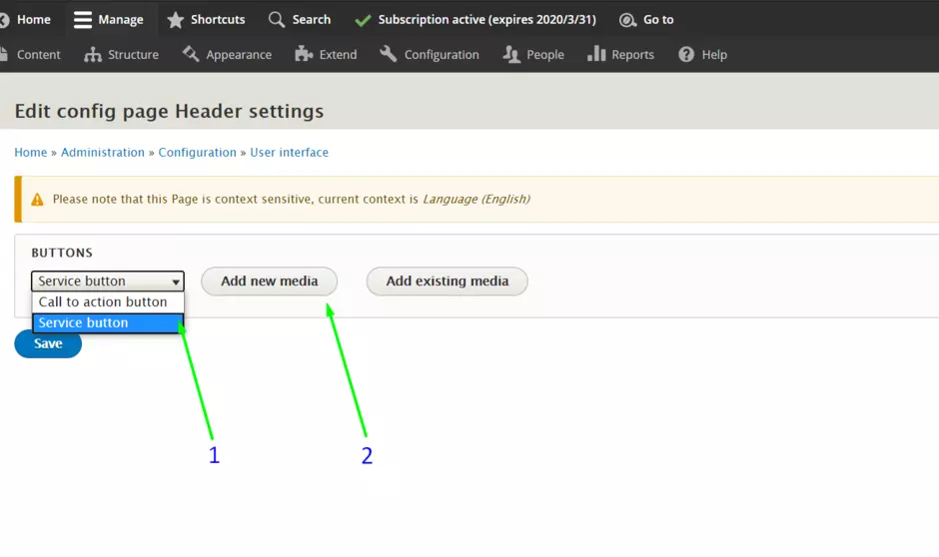
Task: Click the Go to target icon
Action: pos(627,20)
